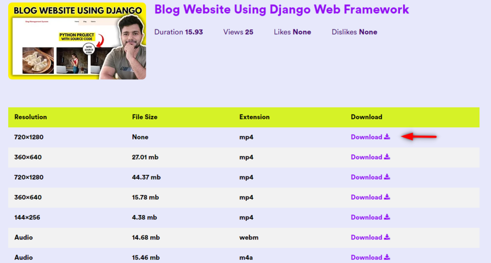Click the webm extension cell

click(249, 237)
